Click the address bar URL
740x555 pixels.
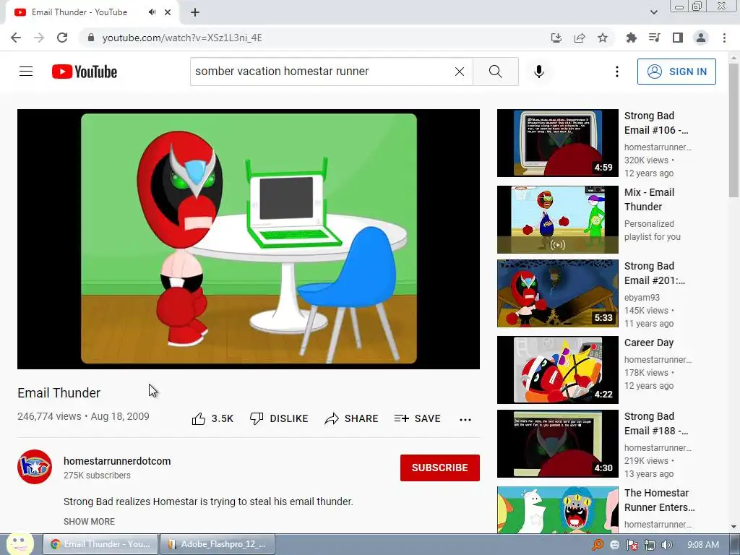pos(182,38)
